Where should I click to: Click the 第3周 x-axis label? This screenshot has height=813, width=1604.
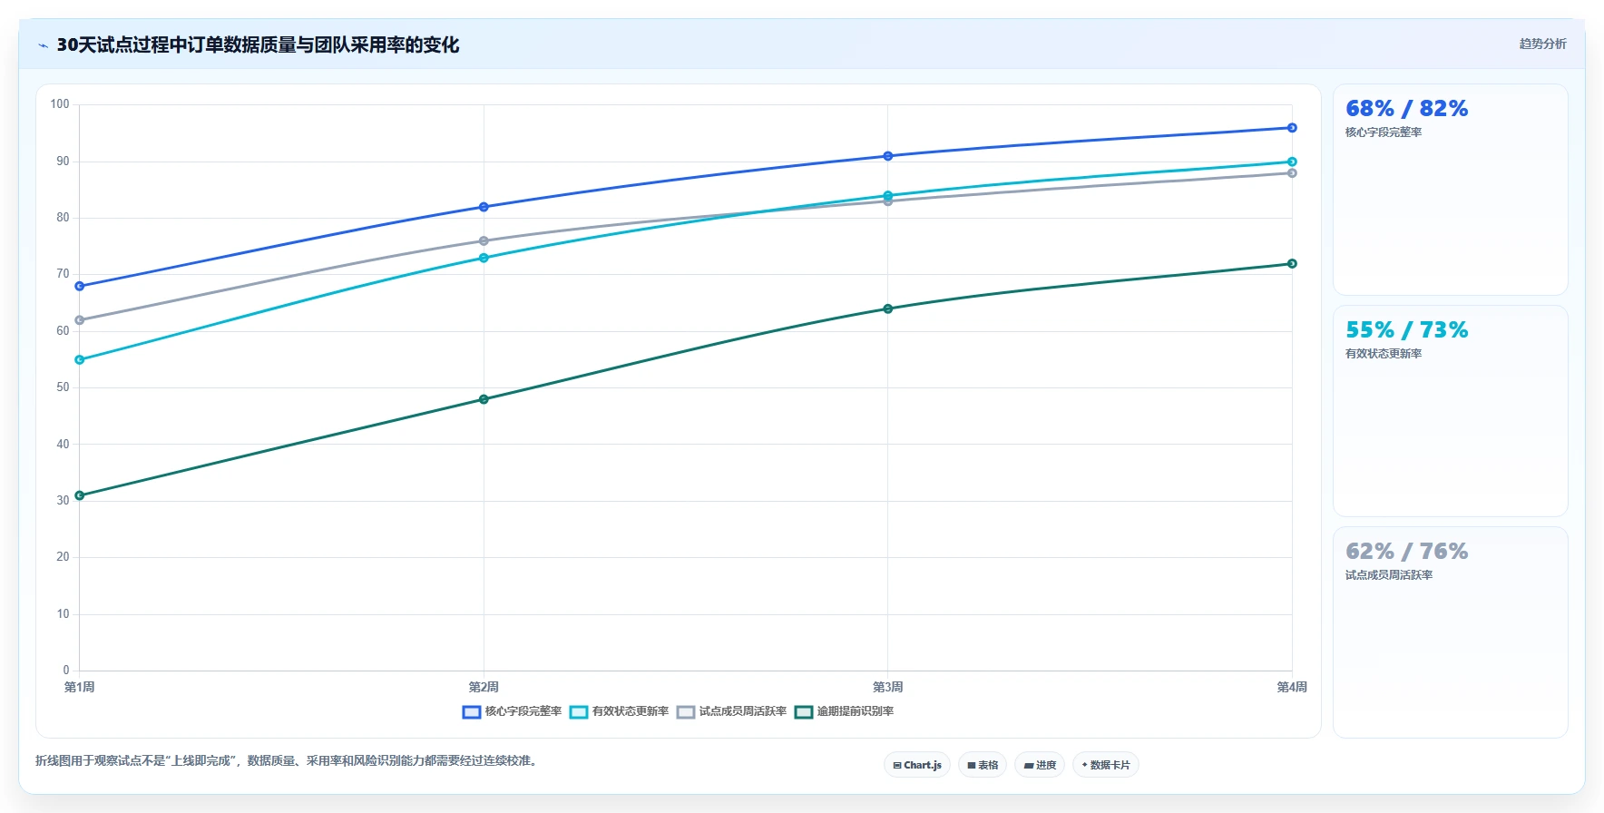[x=888, y=687]
